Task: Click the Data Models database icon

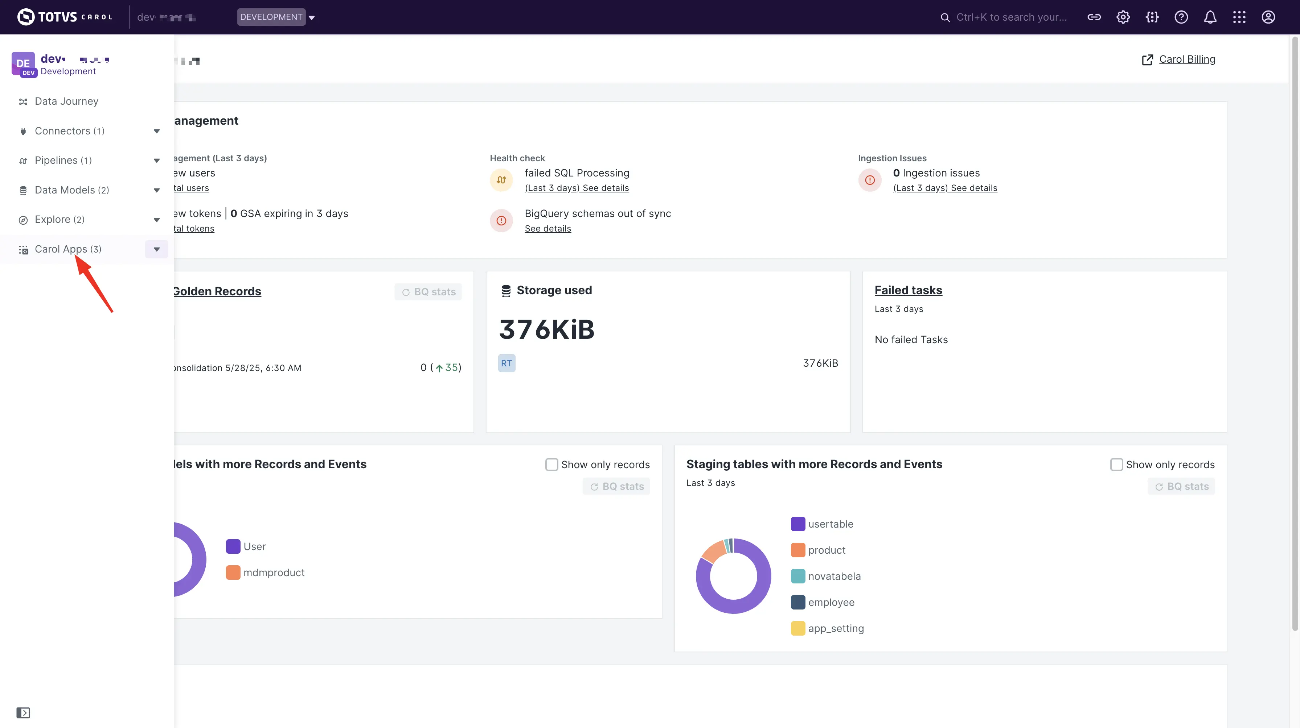Action: coord(23,191)
